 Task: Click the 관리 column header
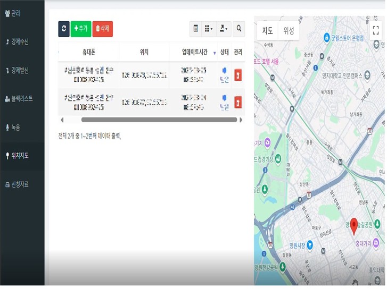[238, 52]
